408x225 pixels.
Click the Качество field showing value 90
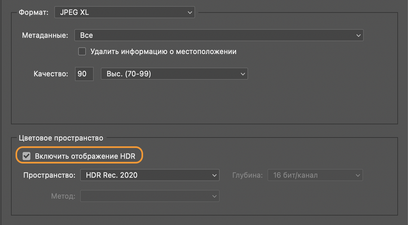[84, 74]
